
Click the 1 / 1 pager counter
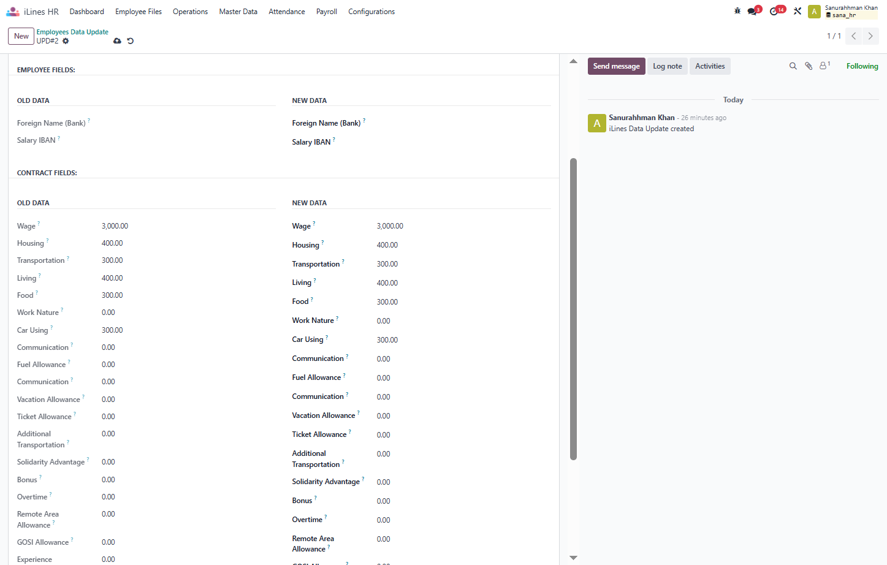[x=834, y=36]
